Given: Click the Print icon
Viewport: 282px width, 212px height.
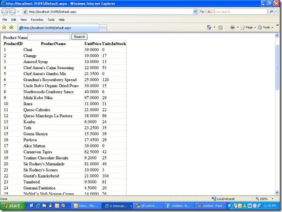Looking at the screenshot, I should [x=232, y=27].
